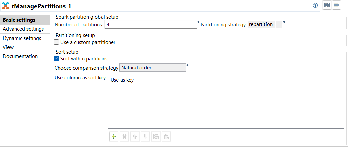Viewport: 348px width, 147px height.
Task: Click the green plus add row button
Action: click(x=114, y=137)
